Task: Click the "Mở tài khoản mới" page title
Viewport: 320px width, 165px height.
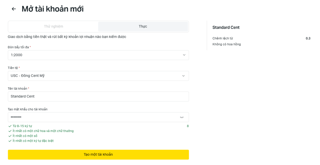Action: pyautogui.click(x=52, y=9)
